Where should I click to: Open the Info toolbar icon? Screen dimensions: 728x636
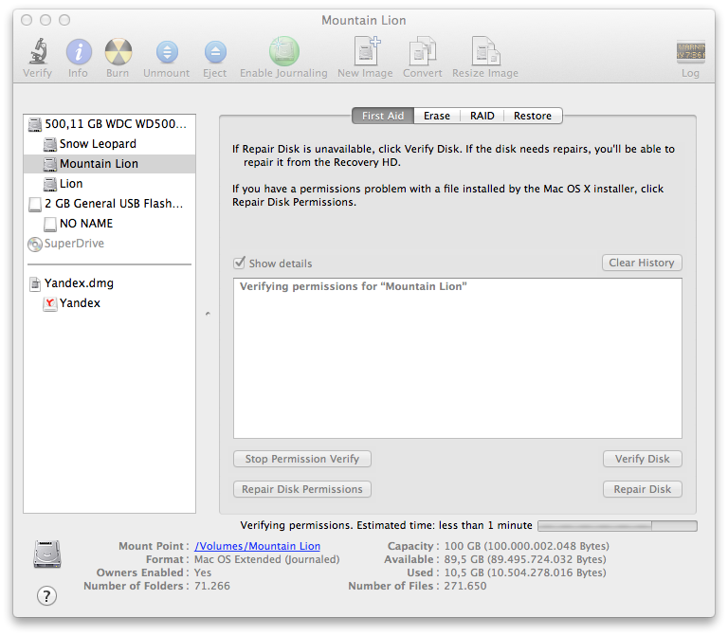(x=79, y=53)
